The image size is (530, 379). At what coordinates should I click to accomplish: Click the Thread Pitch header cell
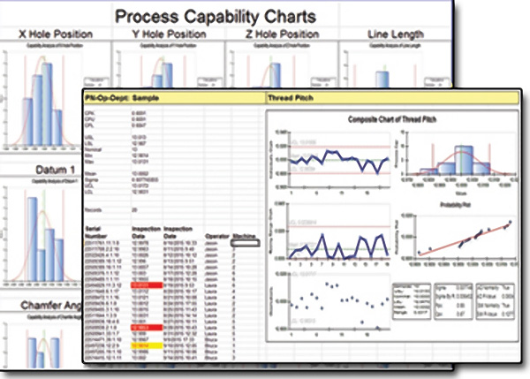click(x=291, y=98)
